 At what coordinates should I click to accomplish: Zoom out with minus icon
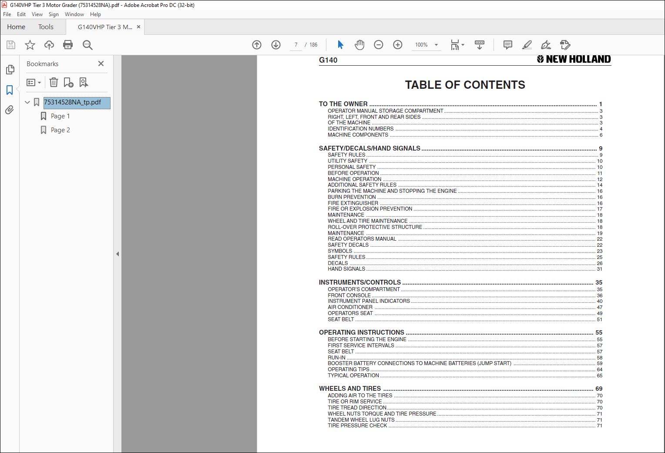point(379,45)
